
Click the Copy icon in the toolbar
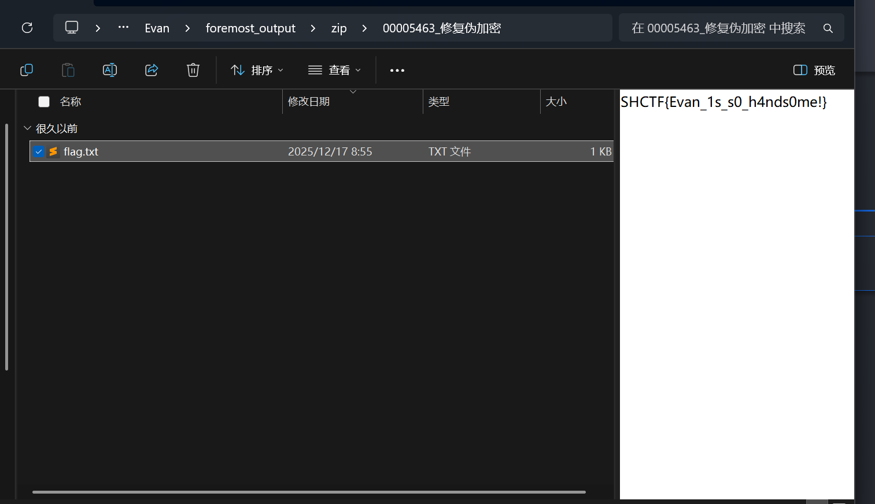[27, 70]
